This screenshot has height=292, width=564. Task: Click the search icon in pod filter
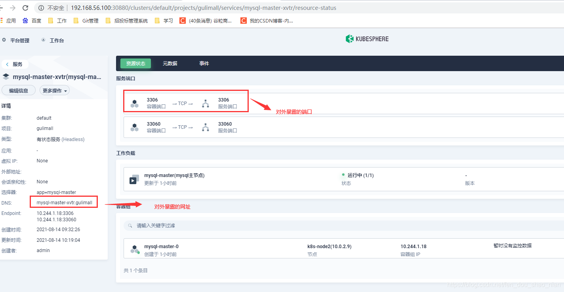pos(130,226)
